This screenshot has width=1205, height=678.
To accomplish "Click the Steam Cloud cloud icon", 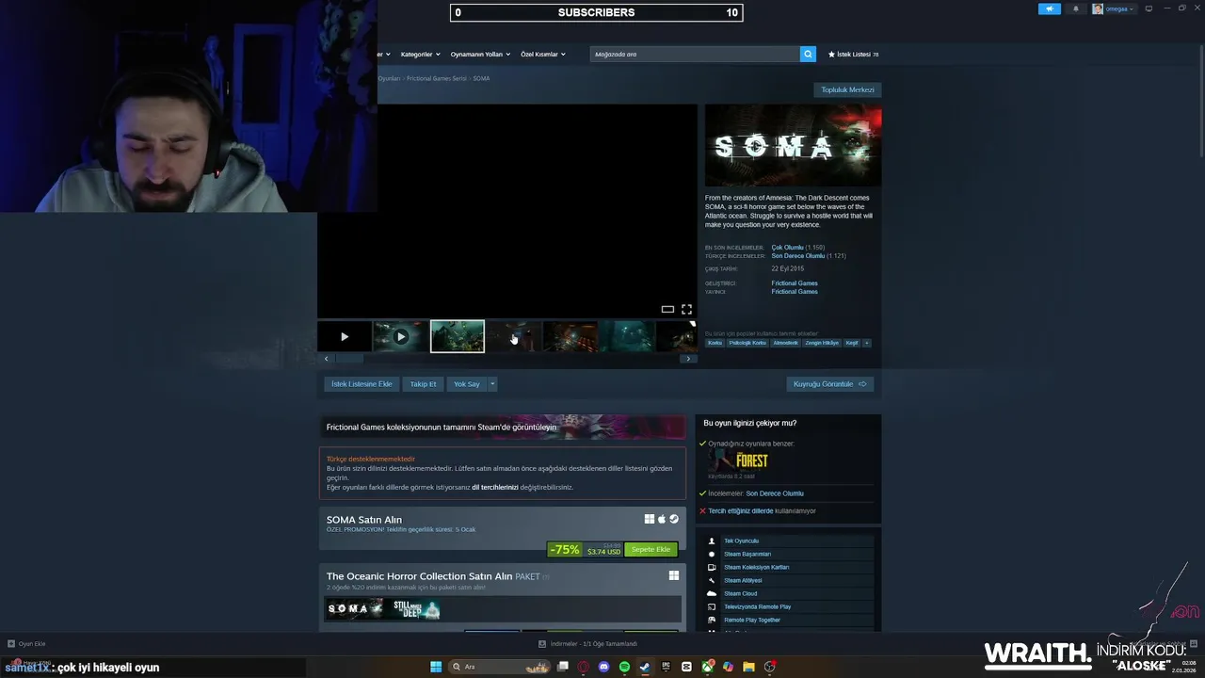I will [x=712, y=593].
